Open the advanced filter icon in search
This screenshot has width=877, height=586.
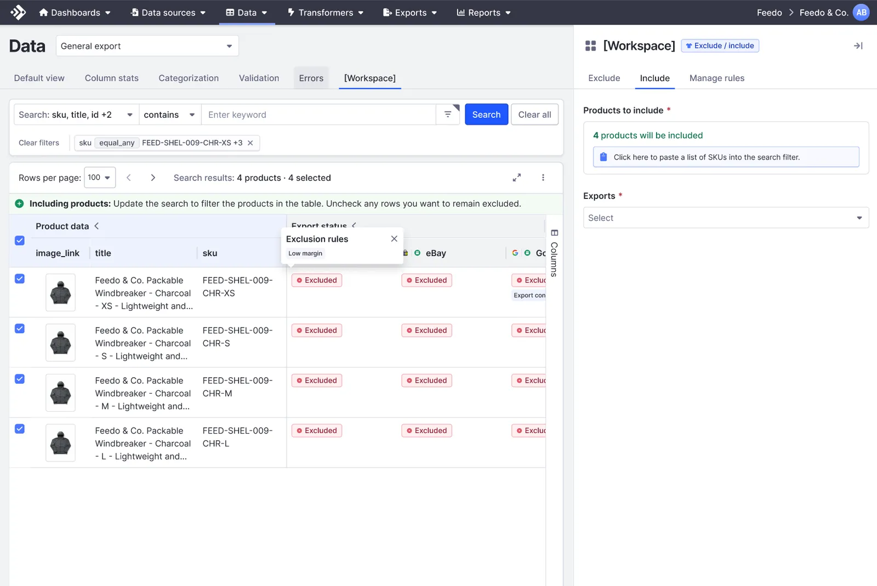[x=448, y=115]
